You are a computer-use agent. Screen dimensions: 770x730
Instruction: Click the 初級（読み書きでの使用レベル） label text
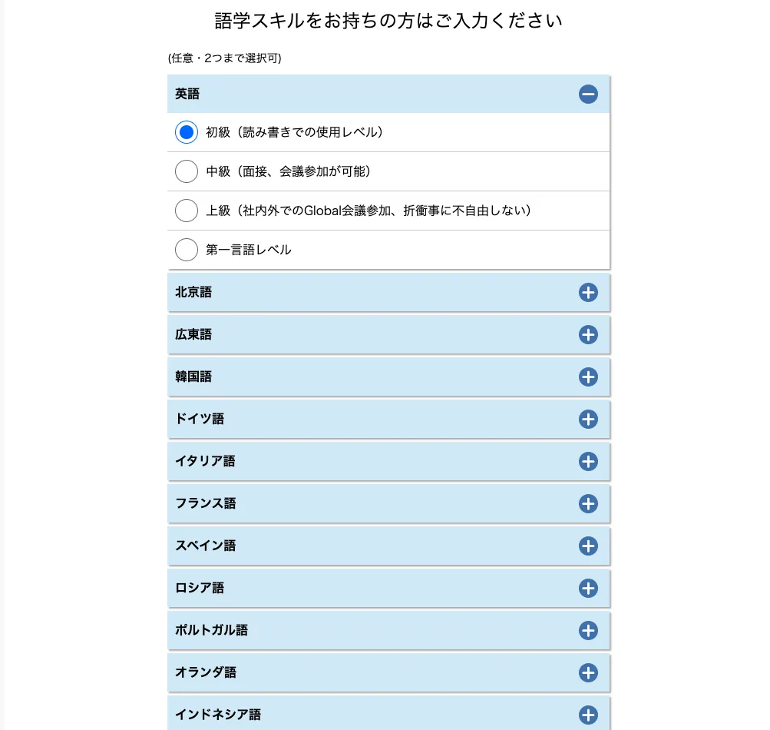tap(294, 132)
